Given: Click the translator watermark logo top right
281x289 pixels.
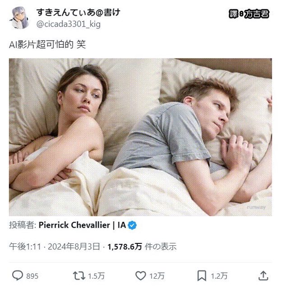Looking at the screenshot, I should pos(249,14).
